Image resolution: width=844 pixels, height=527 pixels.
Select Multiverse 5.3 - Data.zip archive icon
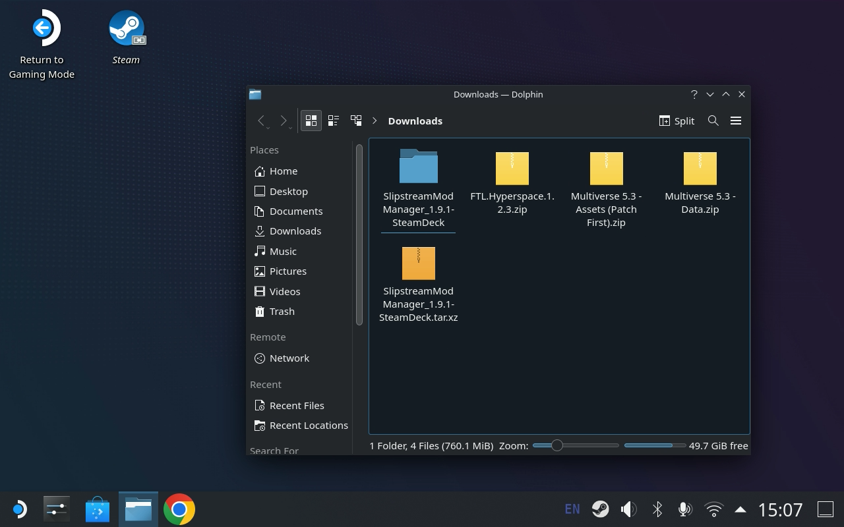coord(700,168)
